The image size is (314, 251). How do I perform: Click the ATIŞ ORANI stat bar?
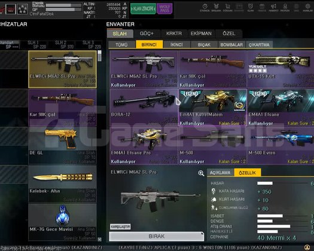click(x=282, y=226)
